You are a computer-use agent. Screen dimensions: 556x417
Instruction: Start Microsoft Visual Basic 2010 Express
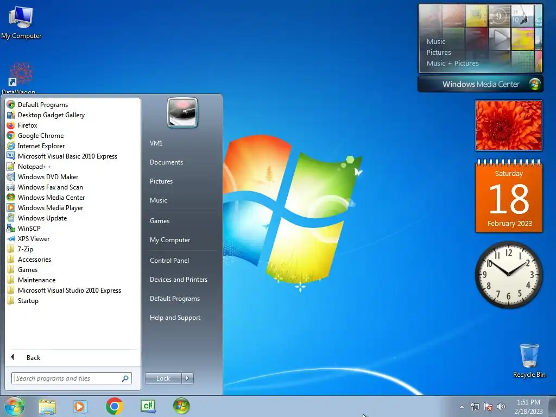(62, 156)
